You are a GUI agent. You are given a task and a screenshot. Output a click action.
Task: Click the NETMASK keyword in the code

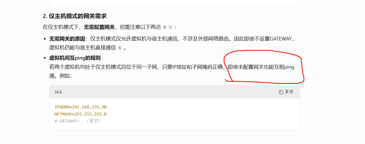(63, 114)
